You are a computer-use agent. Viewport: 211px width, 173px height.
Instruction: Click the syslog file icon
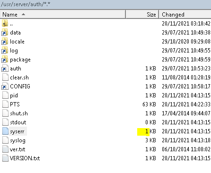5,140
